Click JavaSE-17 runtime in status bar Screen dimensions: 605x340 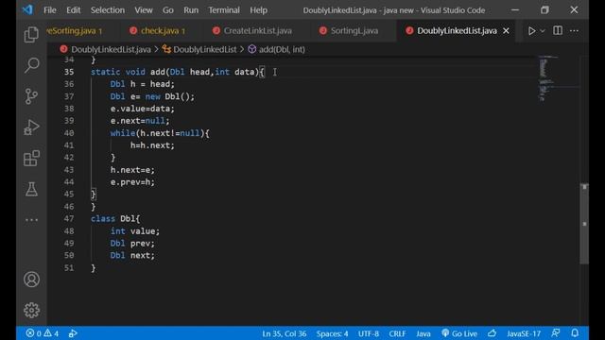[524, 333]
